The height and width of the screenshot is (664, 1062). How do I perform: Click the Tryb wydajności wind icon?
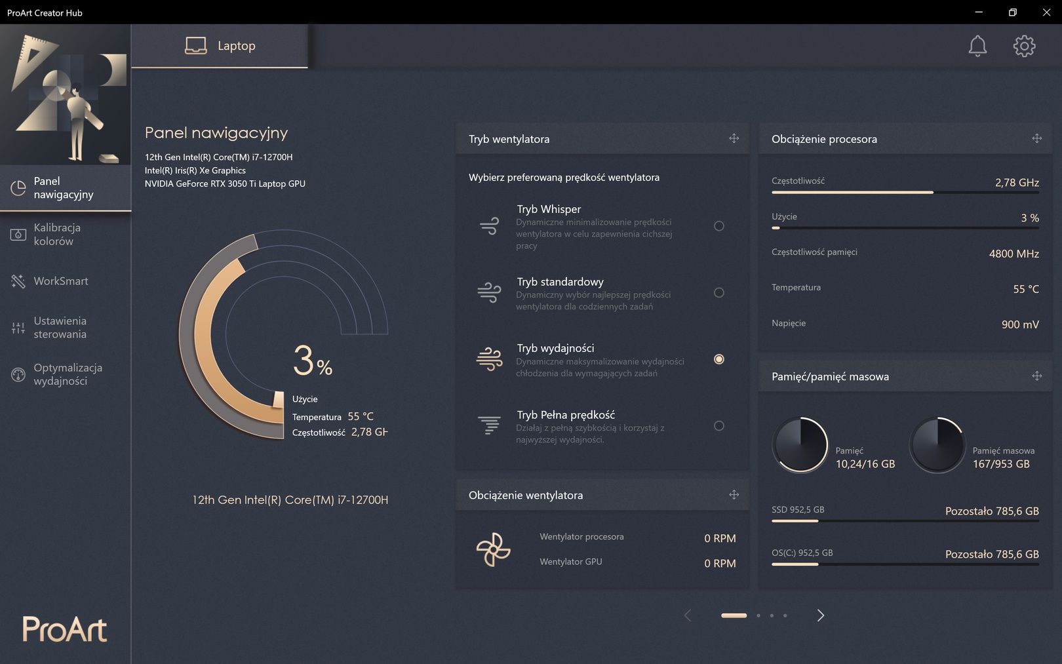coord(489,359)
